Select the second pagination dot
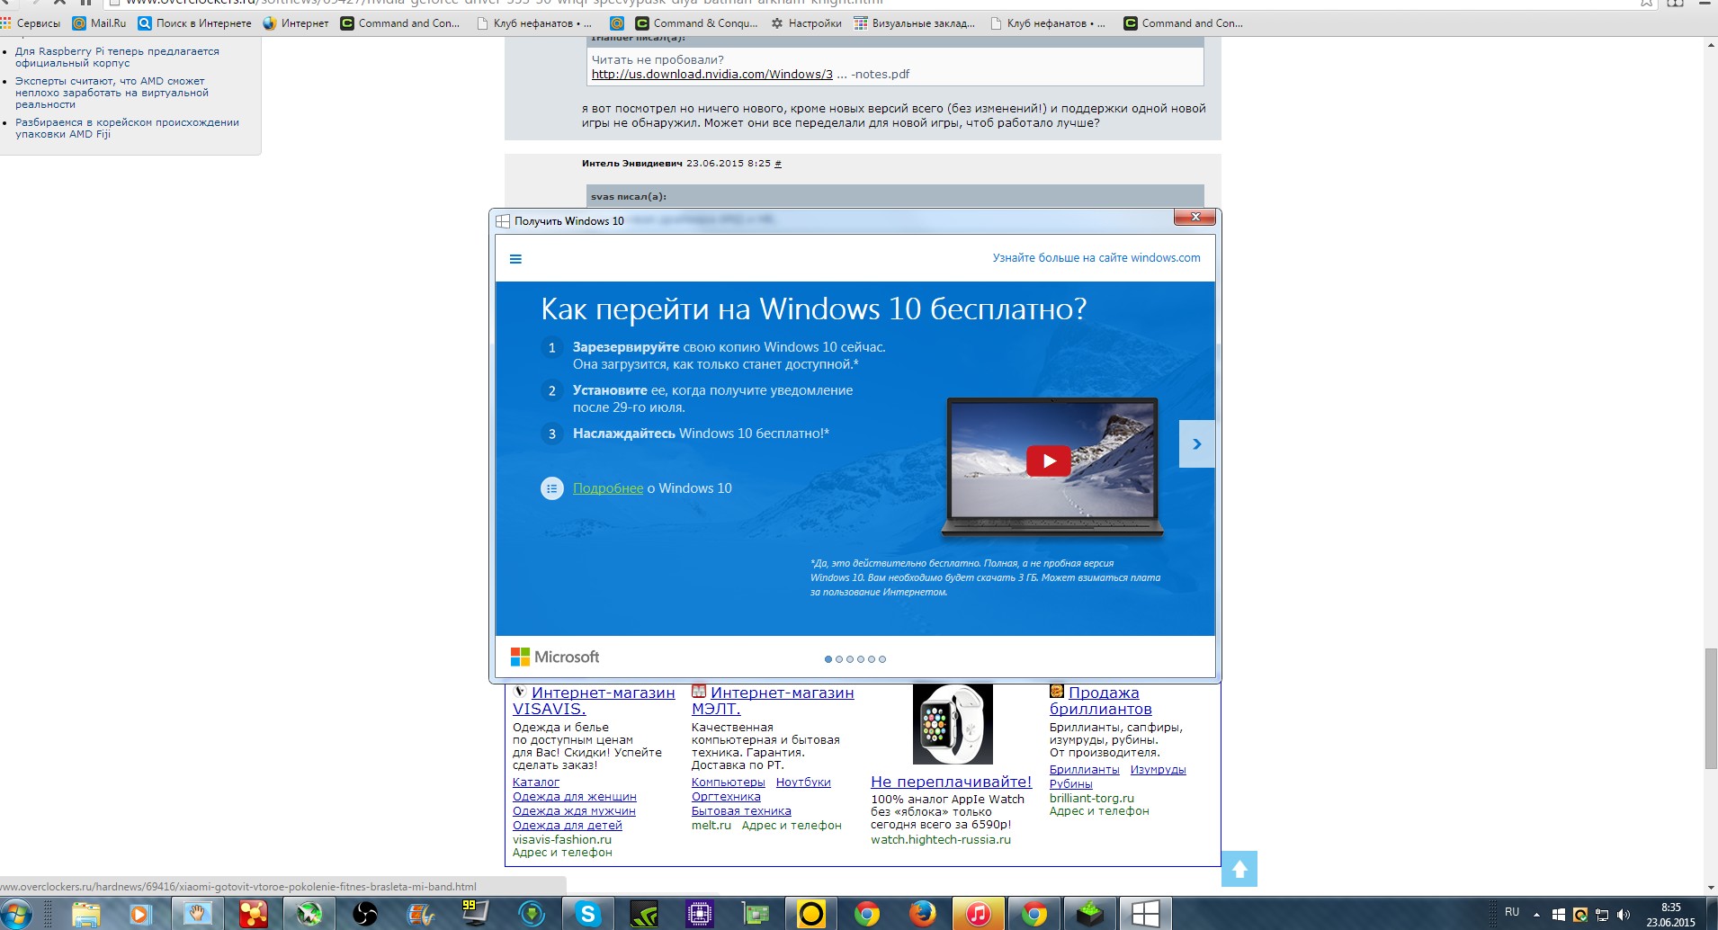The width and height of the screenshot is (1718, 930). pos(839,659)
